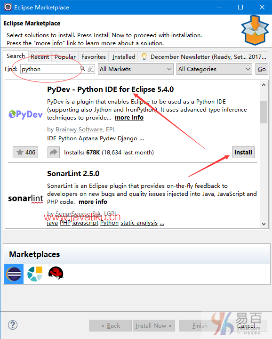
Task: Open the All Markets dropdown
Action: coord(136,69)
